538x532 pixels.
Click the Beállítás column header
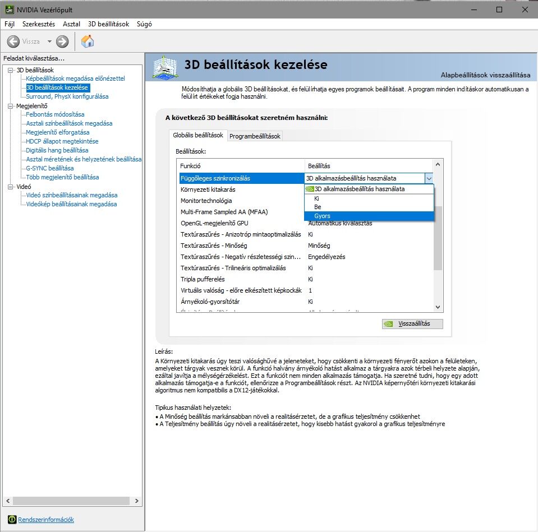tap(369, 166)
